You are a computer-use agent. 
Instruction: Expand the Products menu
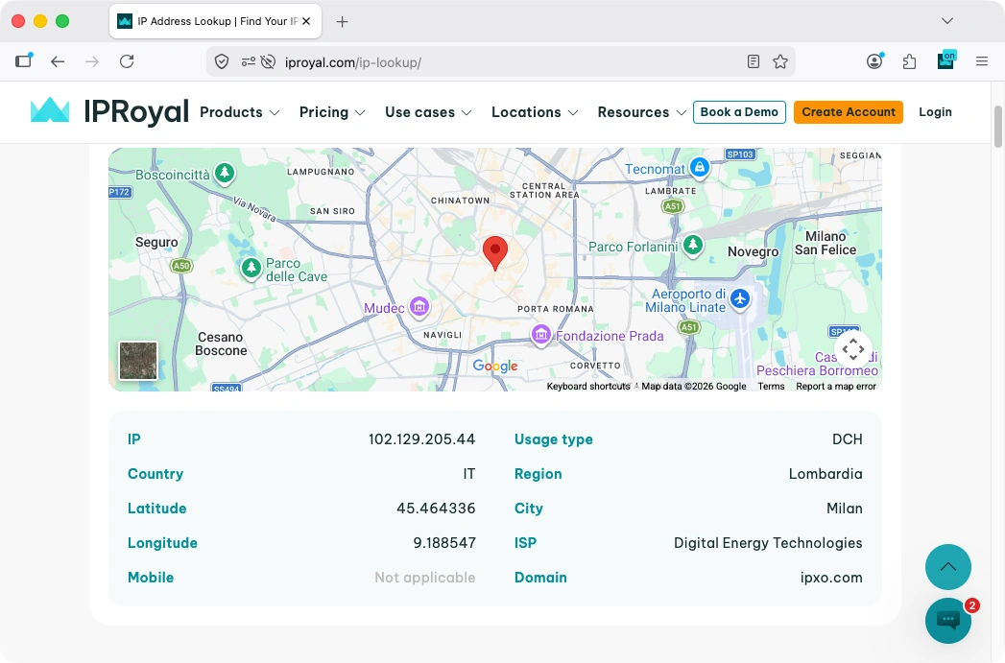pos(239,112)
